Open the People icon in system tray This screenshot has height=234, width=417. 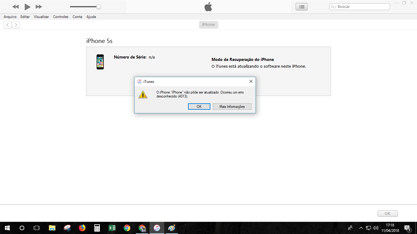(350, 228)
